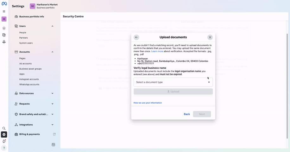Click the Back button in dialog footer
This screenshot has width=290, height=152.
point(187,114)
